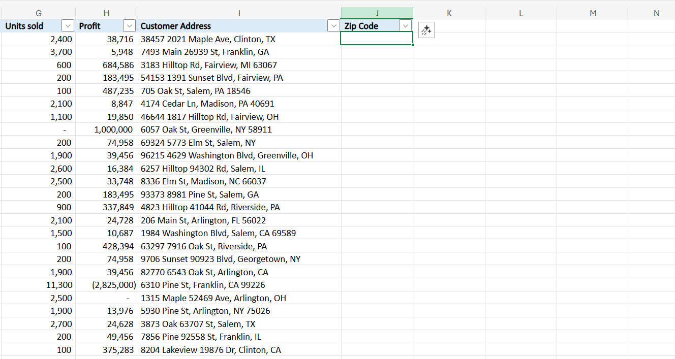Select address 4823 Hilltop 41044 Rd, Riverside, PA

(x=239, y=207)
